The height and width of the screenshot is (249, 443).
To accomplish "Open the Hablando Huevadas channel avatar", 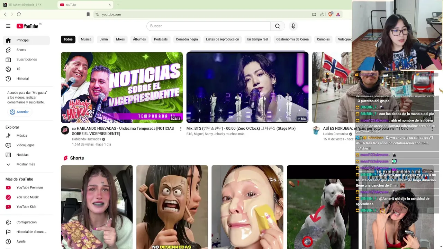I will pyautogui.click(x=65, y=130).
